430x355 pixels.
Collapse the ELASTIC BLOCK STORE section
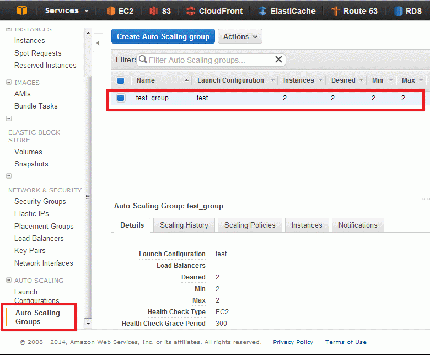coord(9,119)
